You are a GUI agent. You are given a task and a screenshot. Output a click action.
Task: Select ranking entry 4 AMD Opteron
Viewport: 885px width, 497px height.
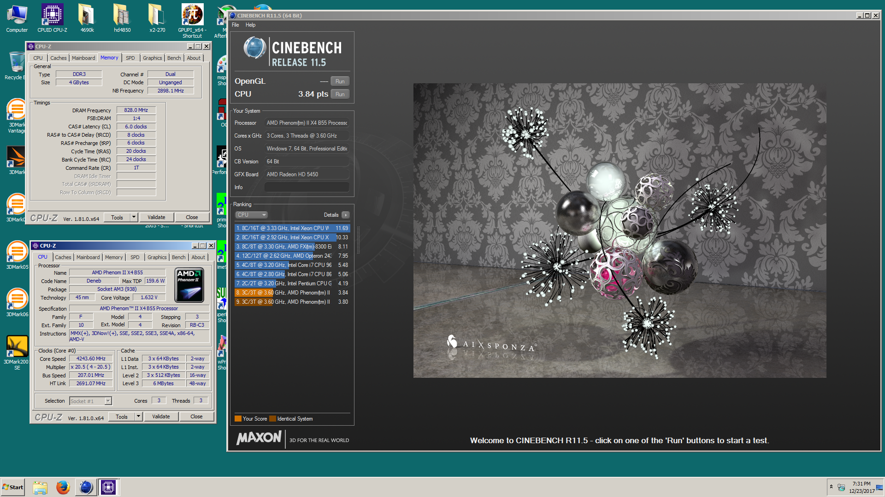click(292, 256)
